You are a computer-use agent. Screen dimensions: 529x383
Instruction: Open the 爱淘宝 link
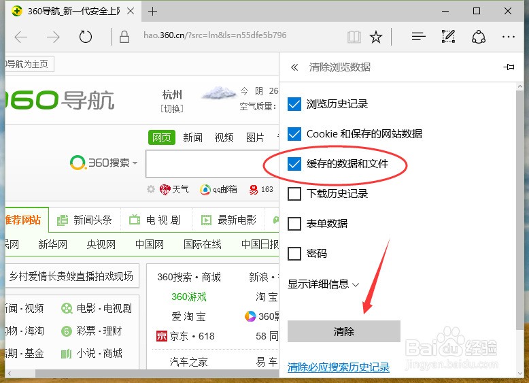pyautogui.click(x=188, y=316)
